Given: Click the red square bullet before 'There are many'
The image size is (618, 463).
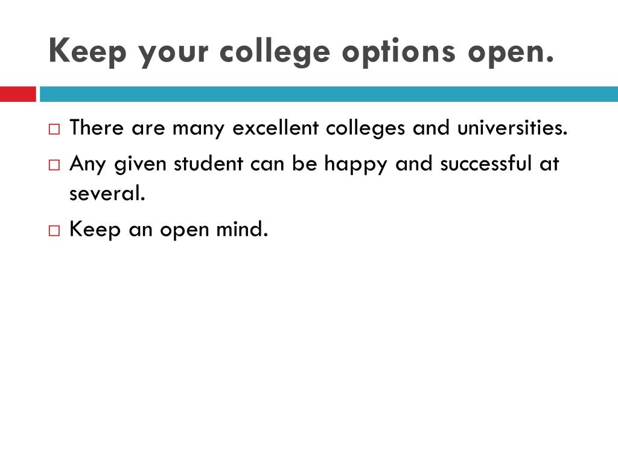Looking at the screenshot, I should [x=54, y=129].
